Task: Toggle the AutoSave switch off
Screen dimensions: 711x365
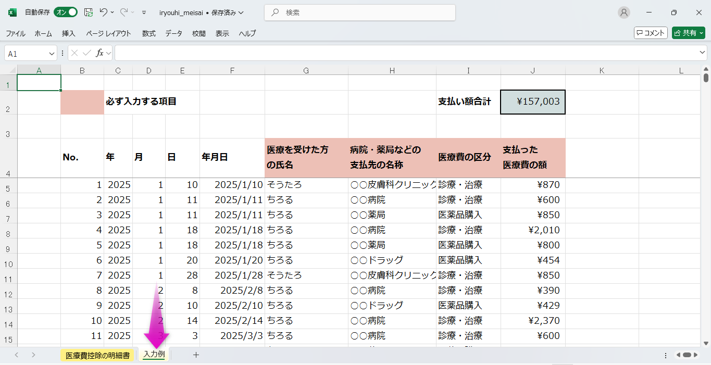Action: [66, 12]
